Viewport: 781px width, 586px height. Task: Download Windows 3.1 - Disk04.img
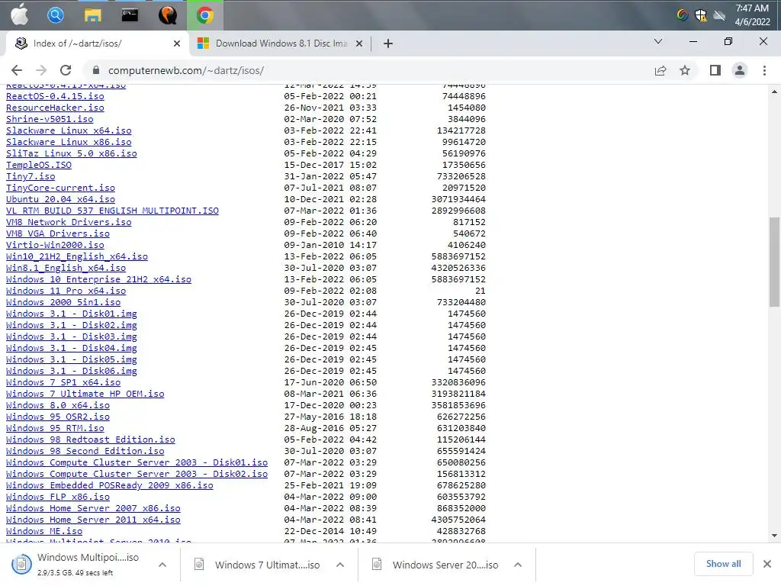coord(72,348)
